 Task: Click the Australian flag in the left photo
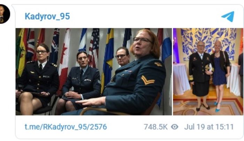55,45
